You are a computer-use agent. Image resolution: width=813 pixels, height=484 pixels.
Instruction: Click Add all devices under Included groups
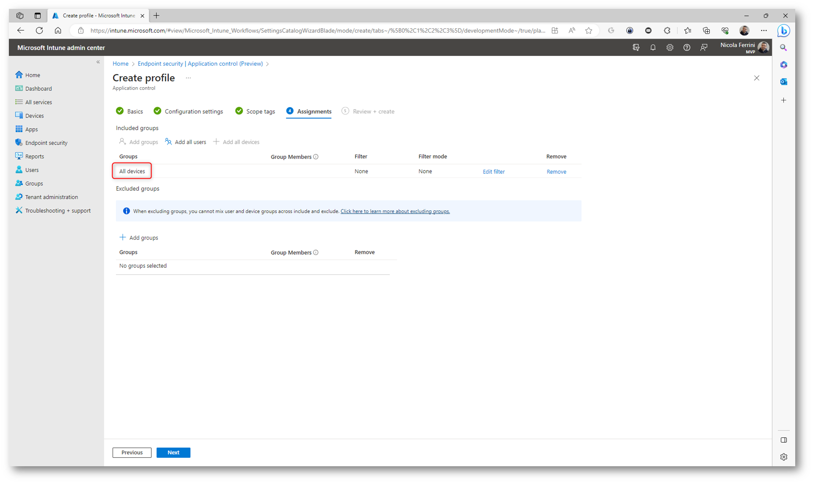point(236,142)
